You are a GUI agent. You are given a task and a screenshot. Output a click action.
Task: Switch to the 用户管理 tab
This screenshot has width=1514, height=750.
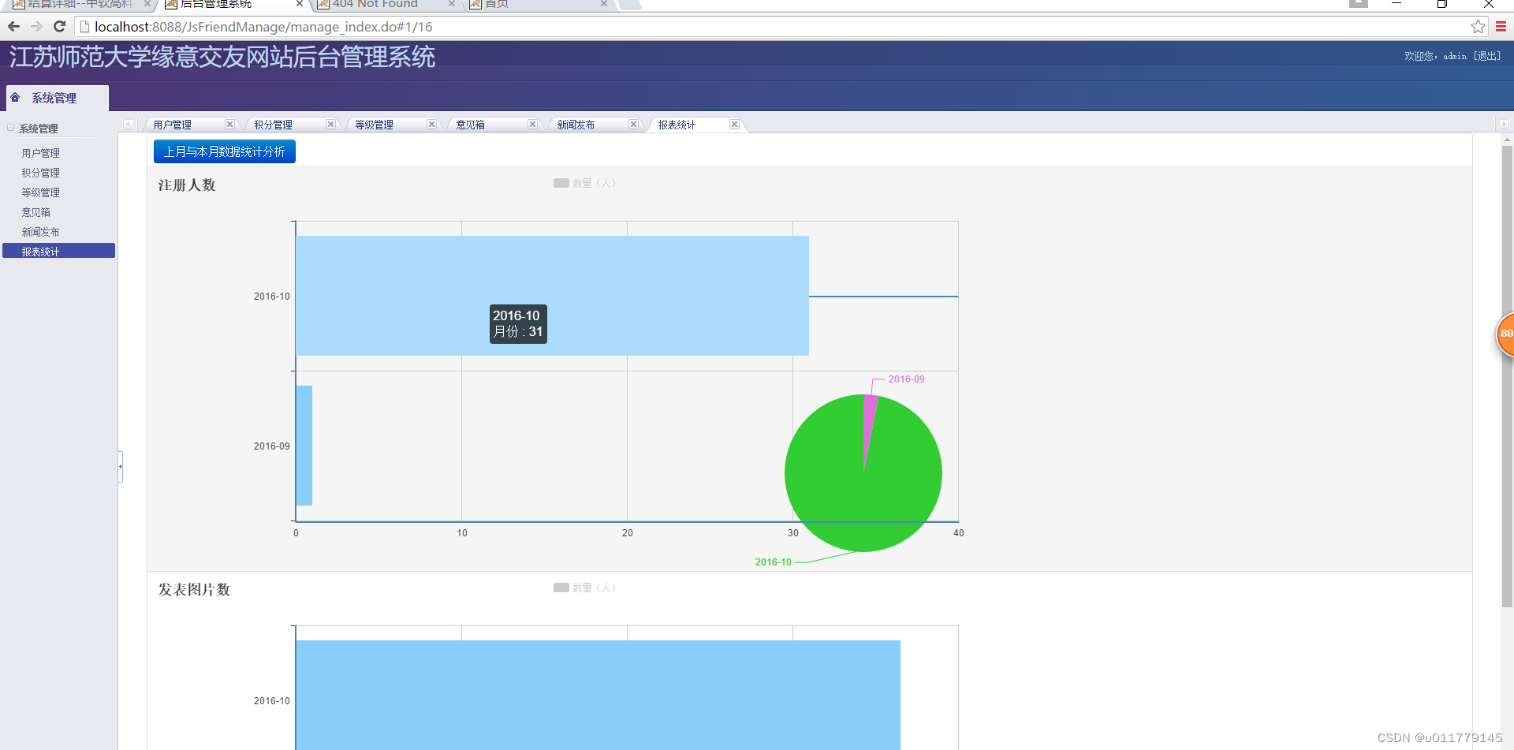point(172,125)
